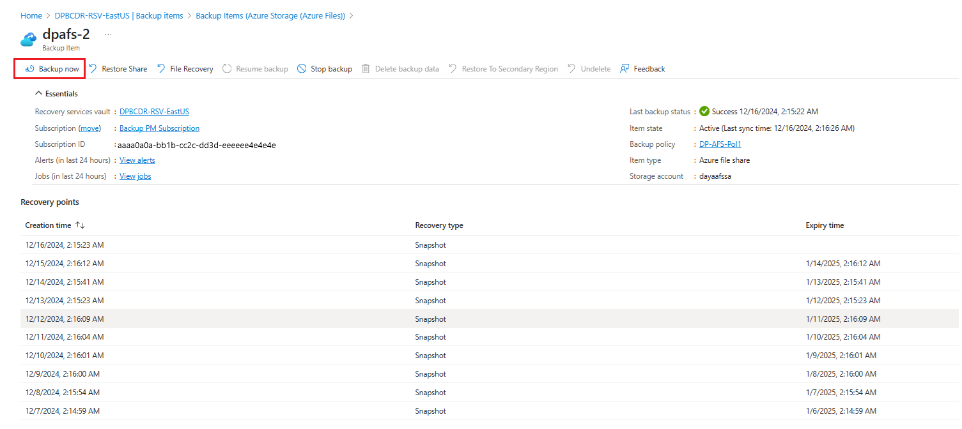Click the Restore To Secondary Region icon
The width and height of the screenshot is (962, 429).
pos(453,68)
